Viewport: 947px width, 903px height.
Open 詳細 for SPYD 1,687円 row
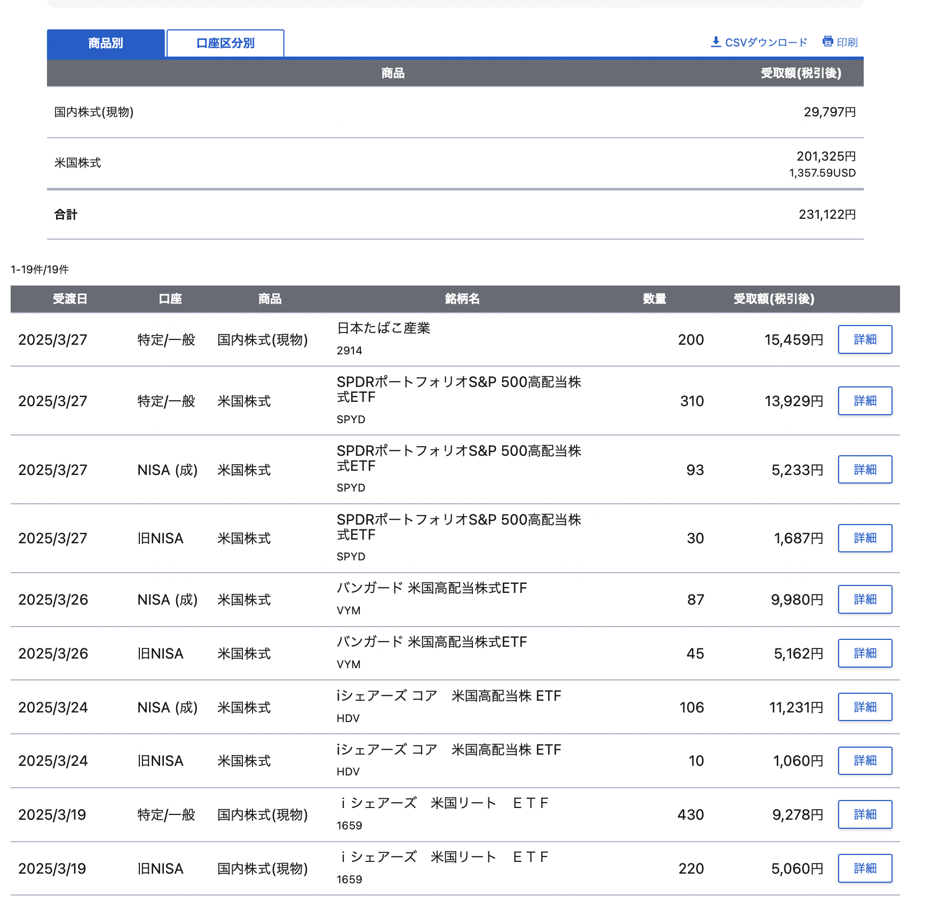pyautogui.click(x=865, y=538)
